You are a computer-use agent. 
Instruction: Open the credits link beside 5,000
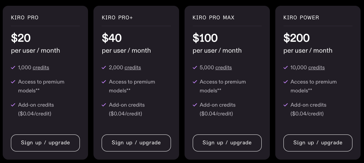[x=224, y=68]
